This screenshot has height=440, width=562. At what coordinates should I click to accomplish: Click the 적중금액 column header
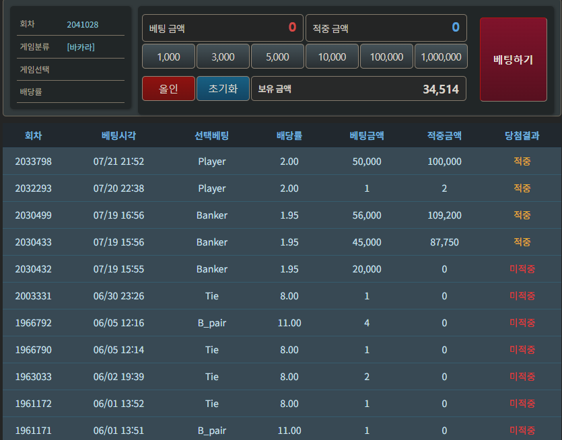(444, 135)
